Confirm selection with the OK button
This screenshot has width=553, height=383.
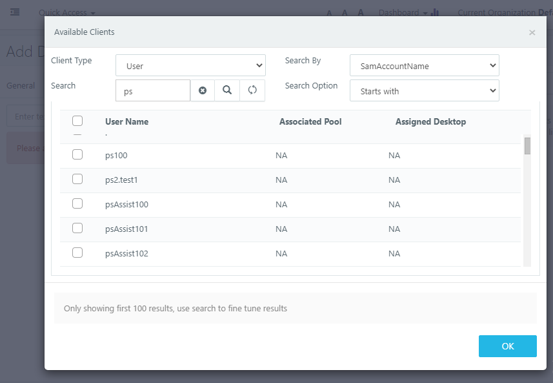[507, 346]
